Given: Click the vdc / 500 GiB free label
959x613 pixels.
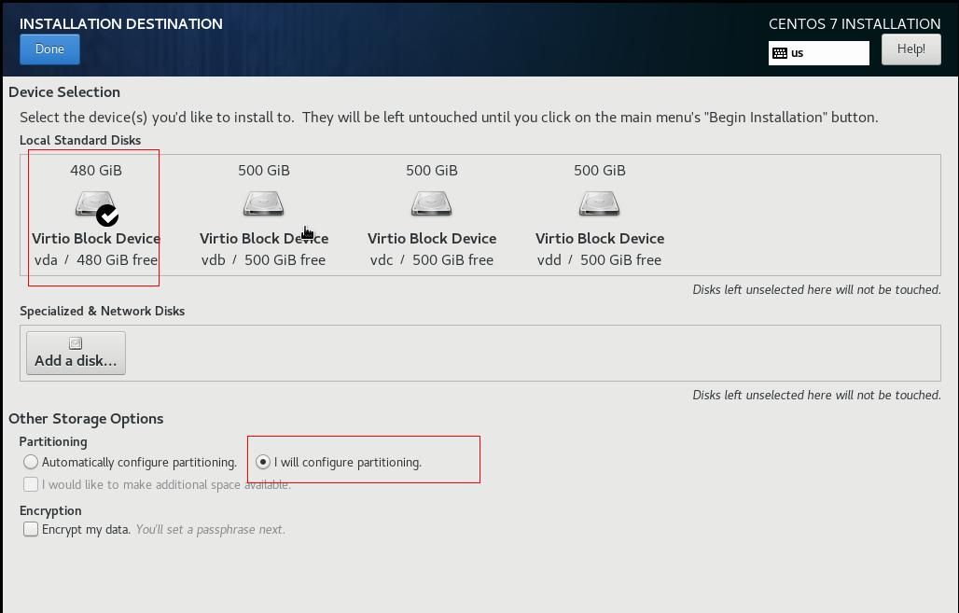Looking at the screenshot, I should [431, 260].
